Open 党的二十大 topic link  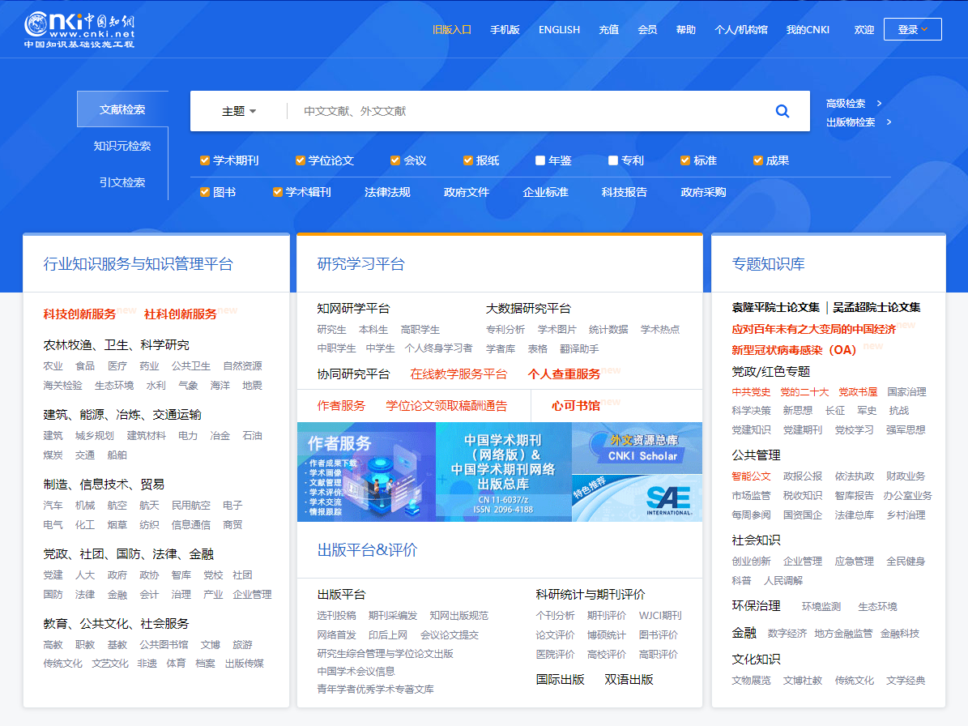pos(804,392)
